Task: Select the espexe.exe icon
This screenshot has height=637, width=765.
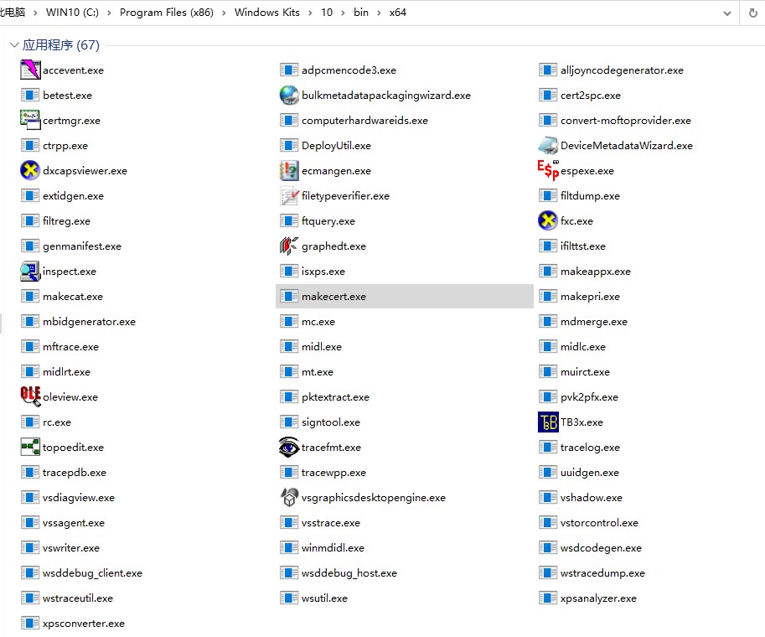Action: click(547, 170)
